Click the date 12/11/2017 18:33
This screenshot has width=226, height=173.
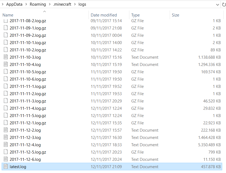point(106,145)
